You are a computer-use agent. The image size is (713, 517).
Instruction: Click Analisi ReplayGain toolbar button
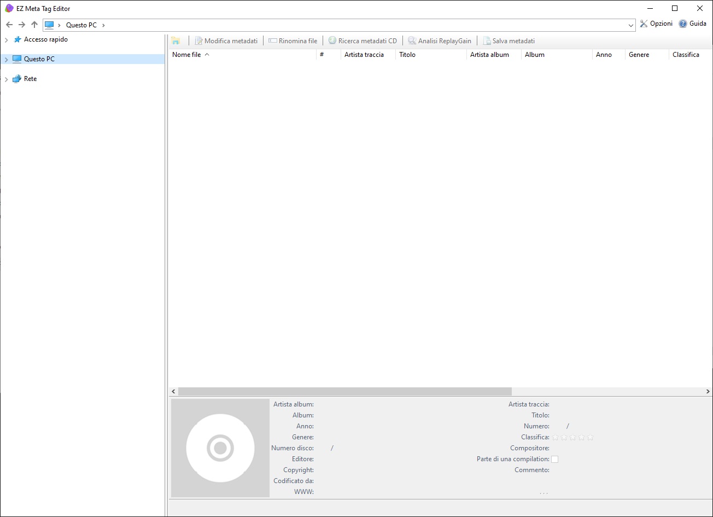pyautogui.click(x=439, y=41)
